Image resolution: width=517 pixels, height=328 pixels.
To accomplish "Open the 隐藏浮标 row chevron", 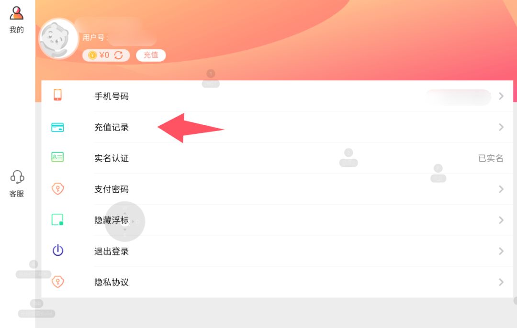I will (501, 220).
